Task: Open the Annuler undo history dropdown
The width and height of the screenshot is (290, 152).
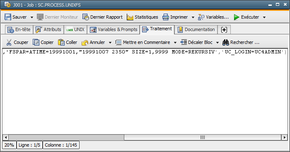Action: pos(110,43)
